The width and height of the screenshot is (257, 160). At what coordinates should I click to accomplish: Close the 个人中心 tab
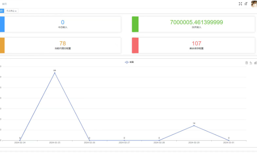16,11
